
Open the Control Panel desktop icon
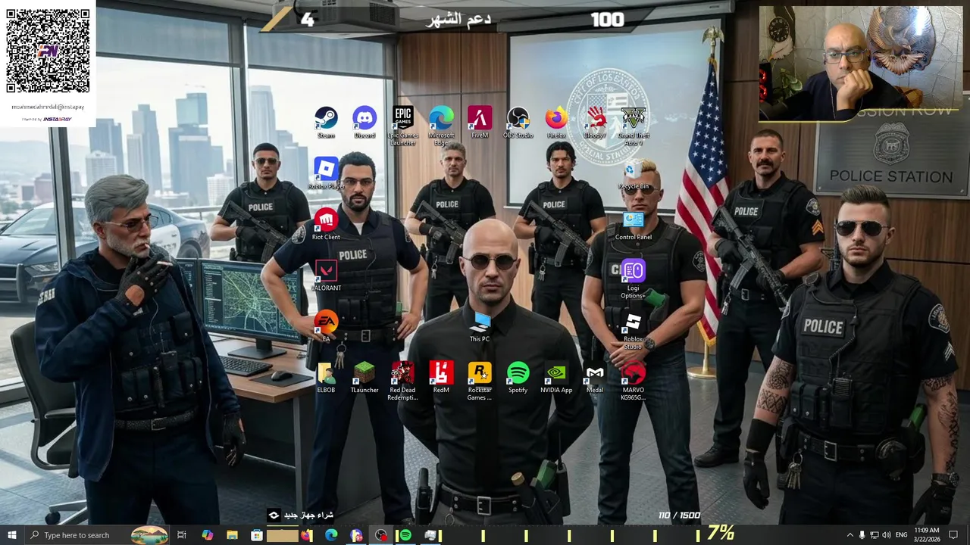click(634, 224)
